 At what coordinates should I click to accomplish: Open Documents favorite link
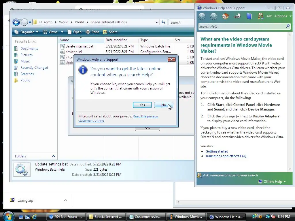pos(29,48)
